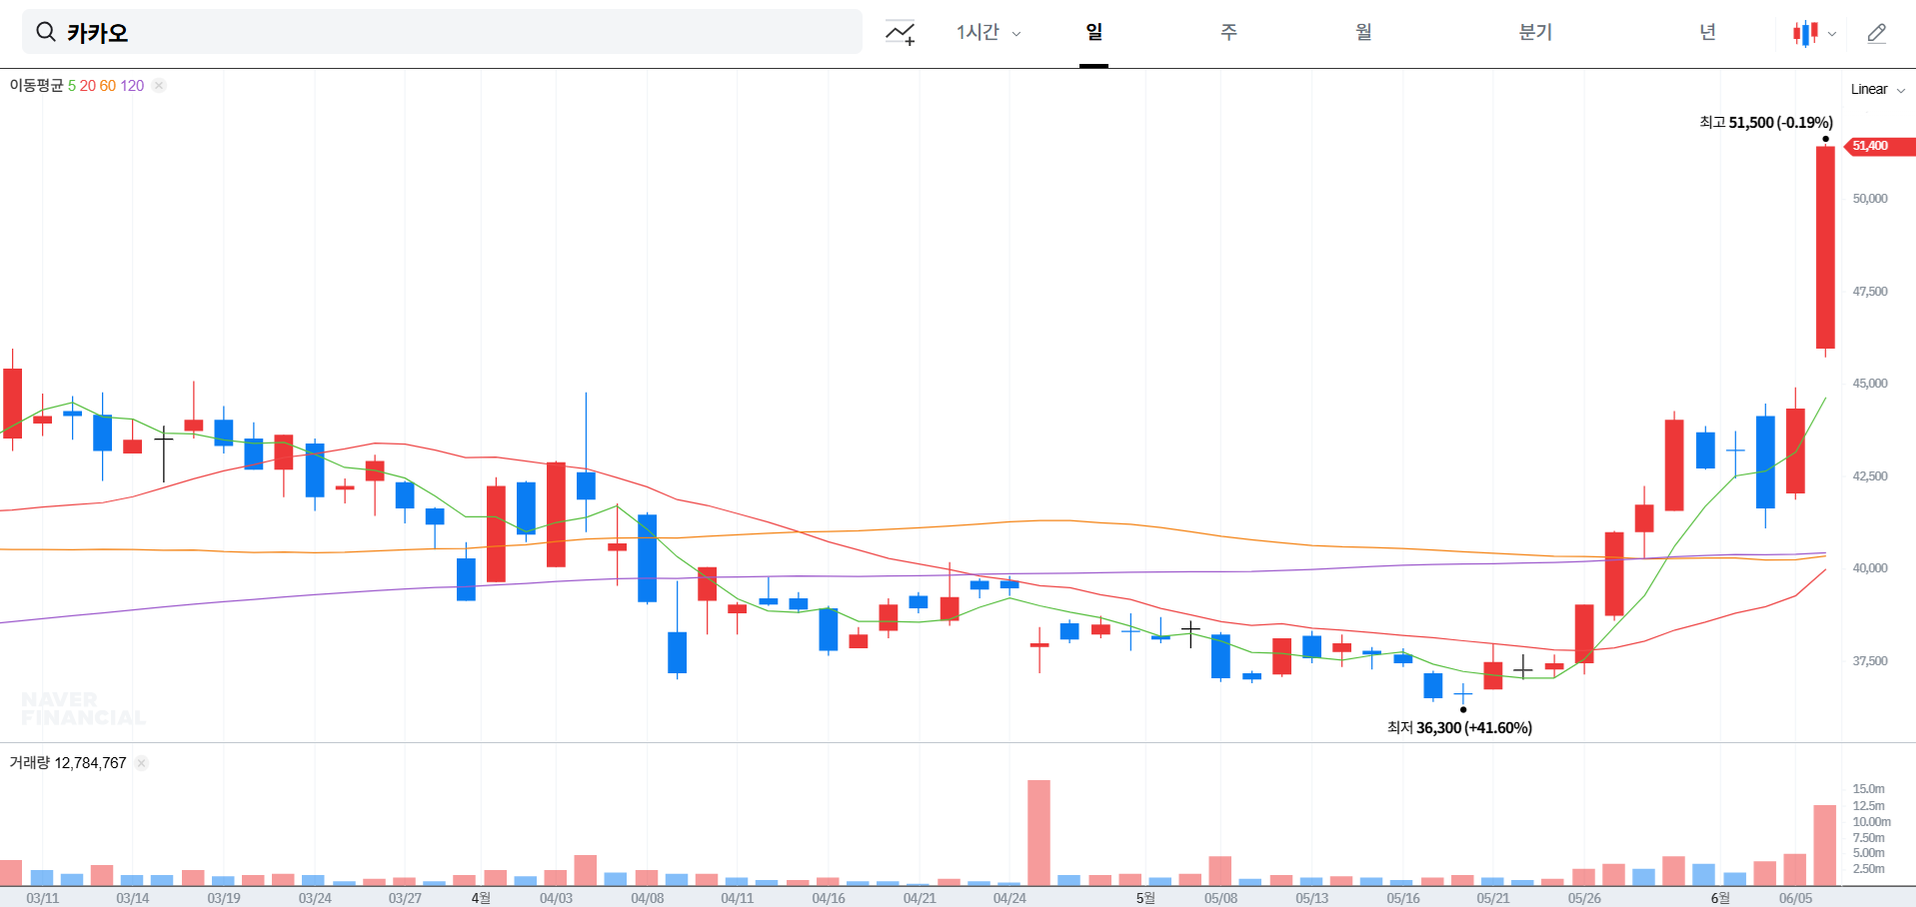
Task: Click the 최저 36,300 low label
Action: [1459, 727]
